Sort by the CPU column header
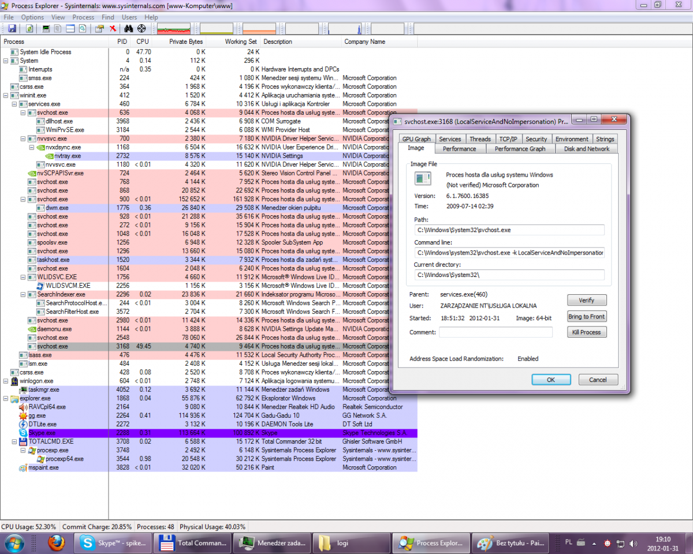 point(143,42)
